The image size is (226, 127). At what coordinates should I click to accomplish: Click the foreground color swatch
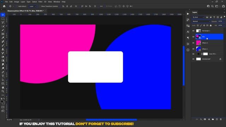[2, 102]
